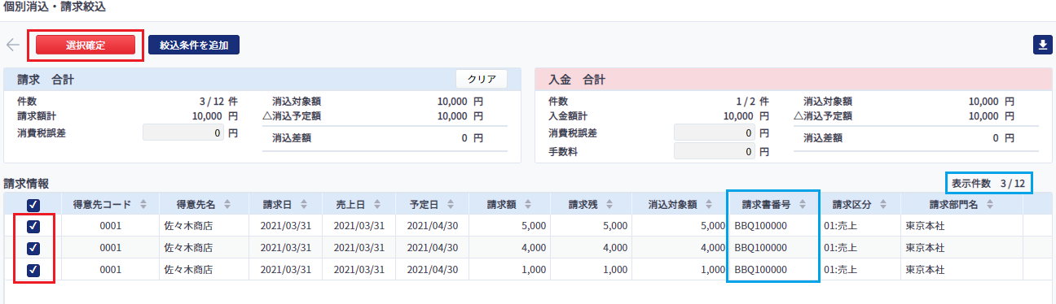Sort by 予定日 column arrows

(x=450, y=204)
